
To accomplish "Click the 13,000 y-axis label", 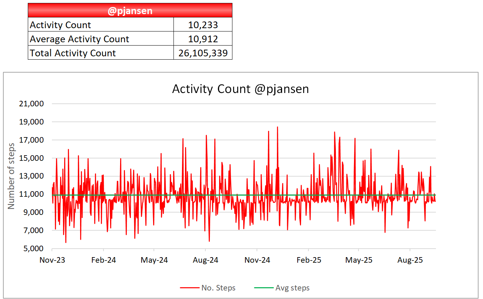I will coord(31,176).
